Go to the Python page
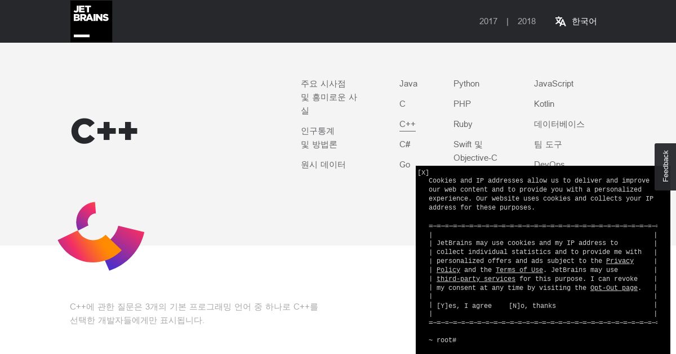Image resolution: width=676 pixels, height=354 pixels. point(466,84)
